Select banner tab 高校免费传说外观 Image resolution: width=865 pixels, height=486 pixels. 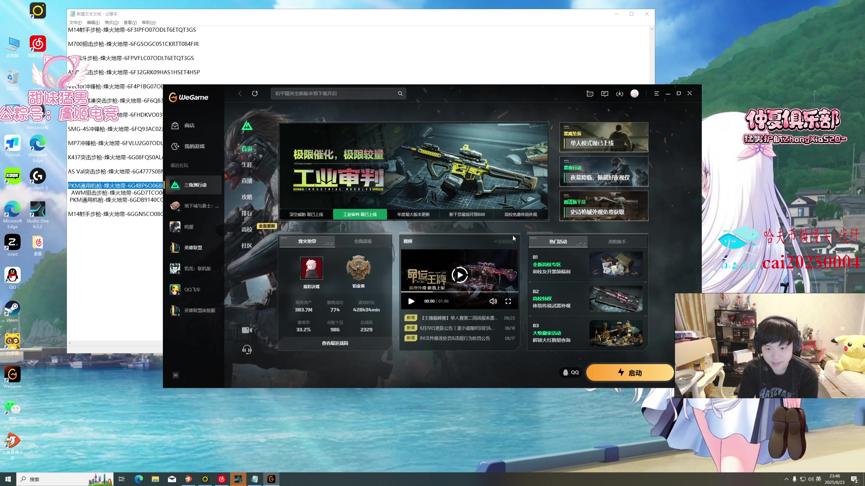521,214
